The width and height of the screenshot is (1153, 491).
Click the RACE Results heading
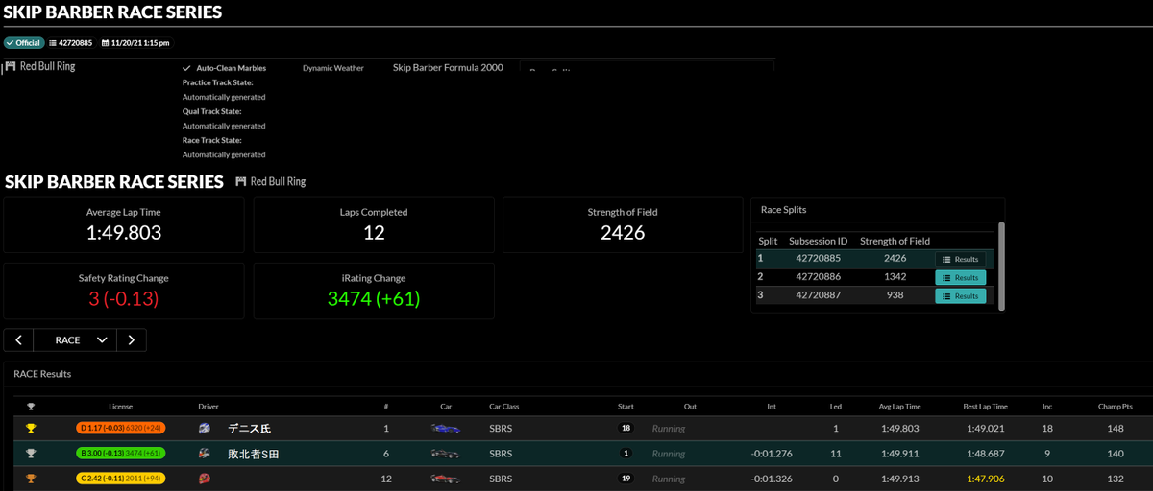(42, 374)
